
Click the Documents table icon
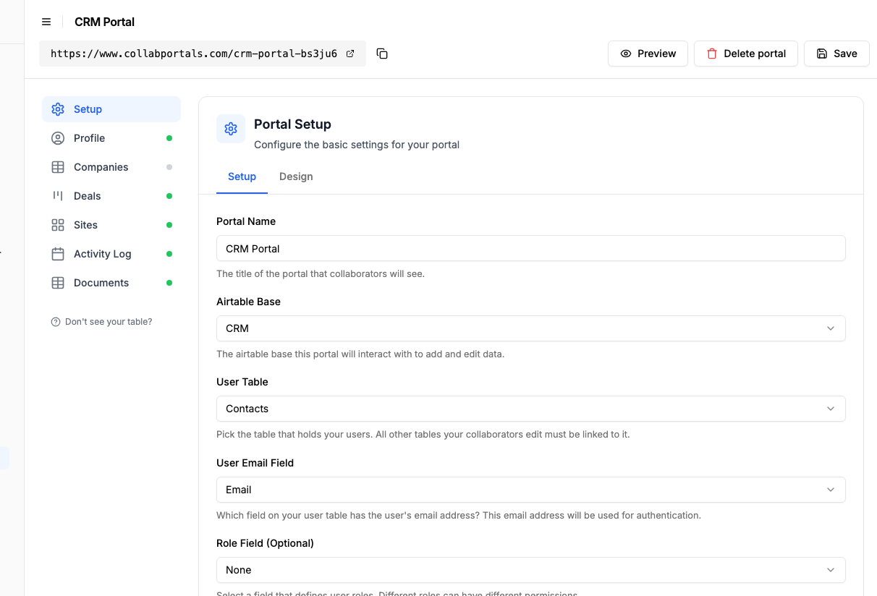coord(58,283)
